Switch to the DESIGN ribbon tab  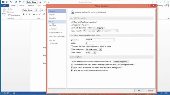(x=31, y=6)
